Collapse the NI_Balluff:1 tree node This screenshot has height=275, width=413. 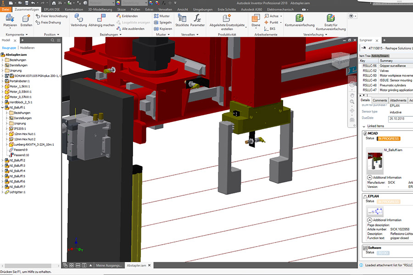click(x=2, y=107)
